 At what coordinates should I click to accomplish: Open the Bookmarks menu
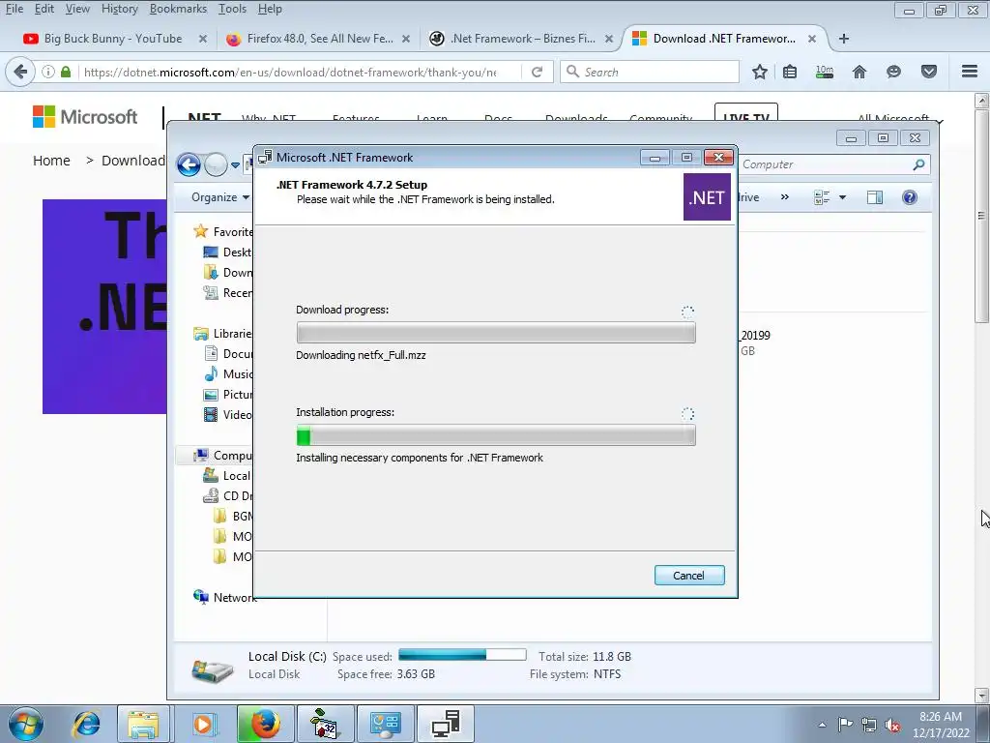click(x=178, y=9)
